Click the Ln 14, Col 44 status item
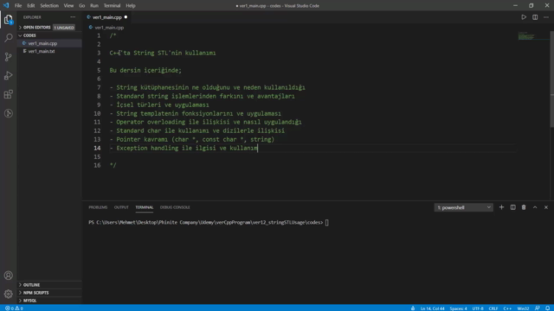554x311 pixels. coord(433,308)
